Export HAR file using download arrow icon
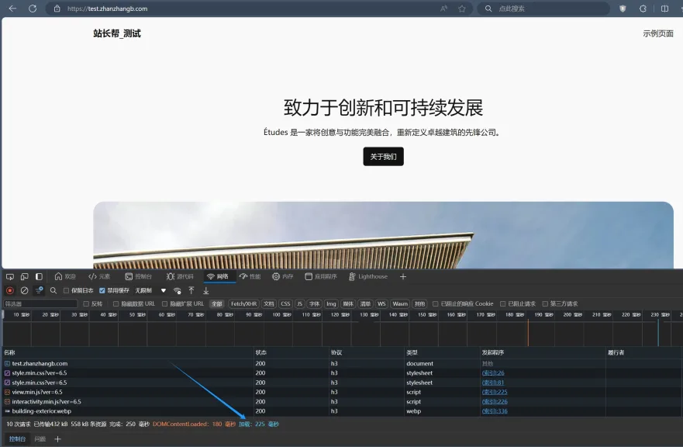Screen dimensions: 683x447 (206, 291)
